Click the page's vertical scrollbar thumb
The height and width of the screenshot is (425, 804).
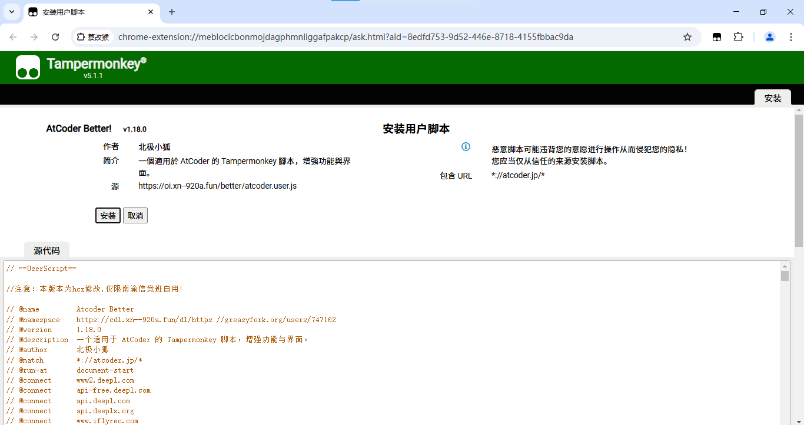click(x=799, y=180)
